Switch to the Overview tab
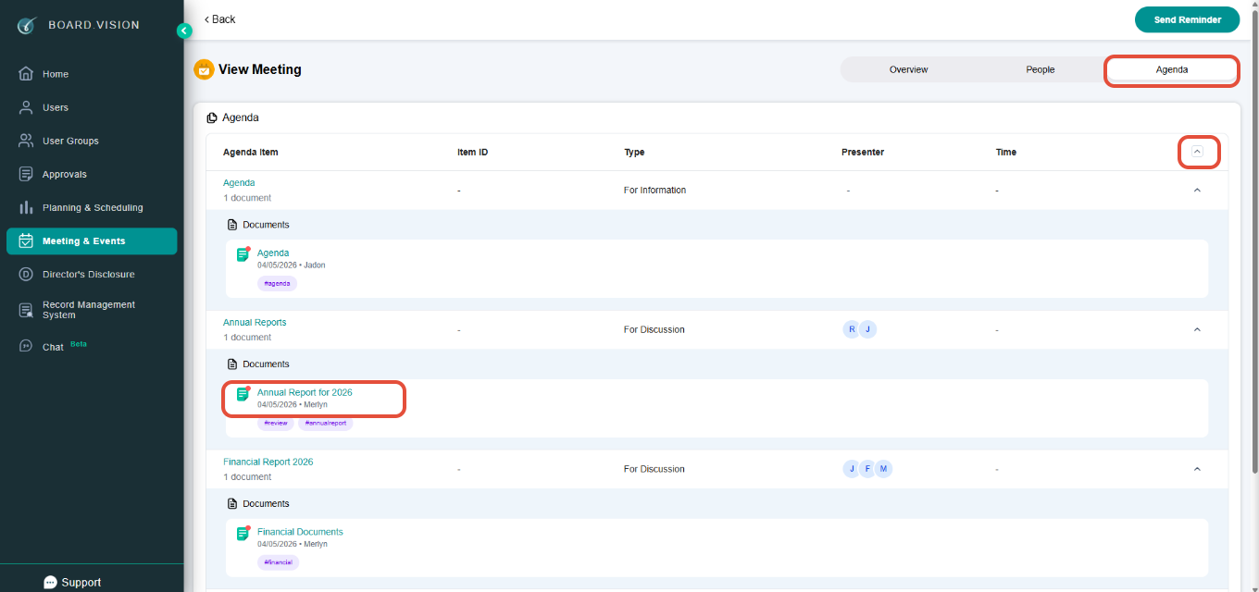The image size is (1259, 592). (x=908, y=69)
